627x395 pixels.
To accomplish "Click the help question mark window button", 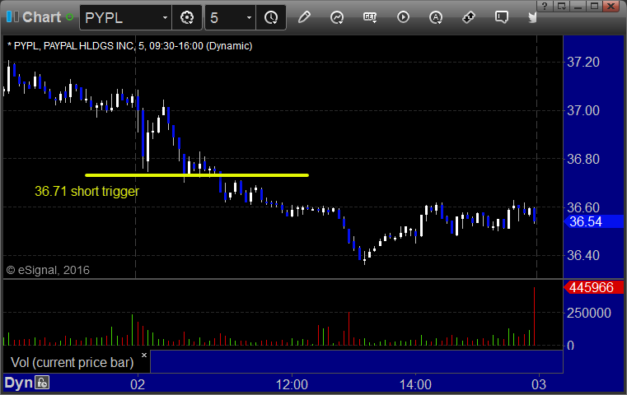I will 545,6.
